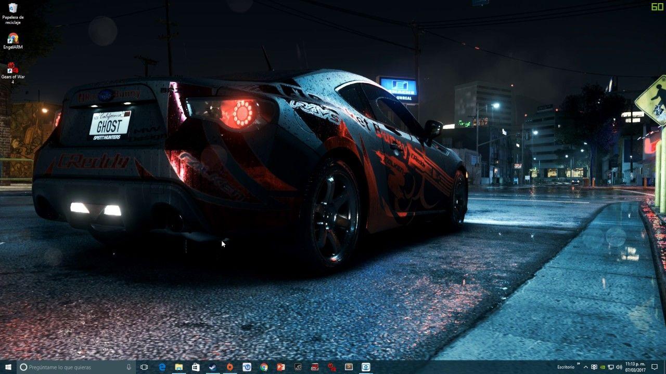Image resolution: width=666 pixels, height=374 pixels.
Task: Open the Action Center notifications icon
Action: [655, 367]
